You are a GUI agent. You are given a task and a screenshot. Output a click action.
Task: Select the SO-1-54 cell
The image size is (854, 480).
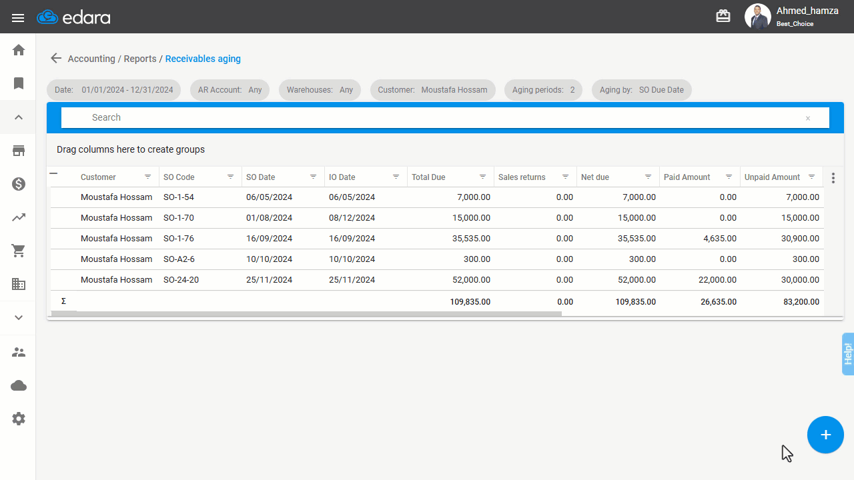(x=200, y=197)
